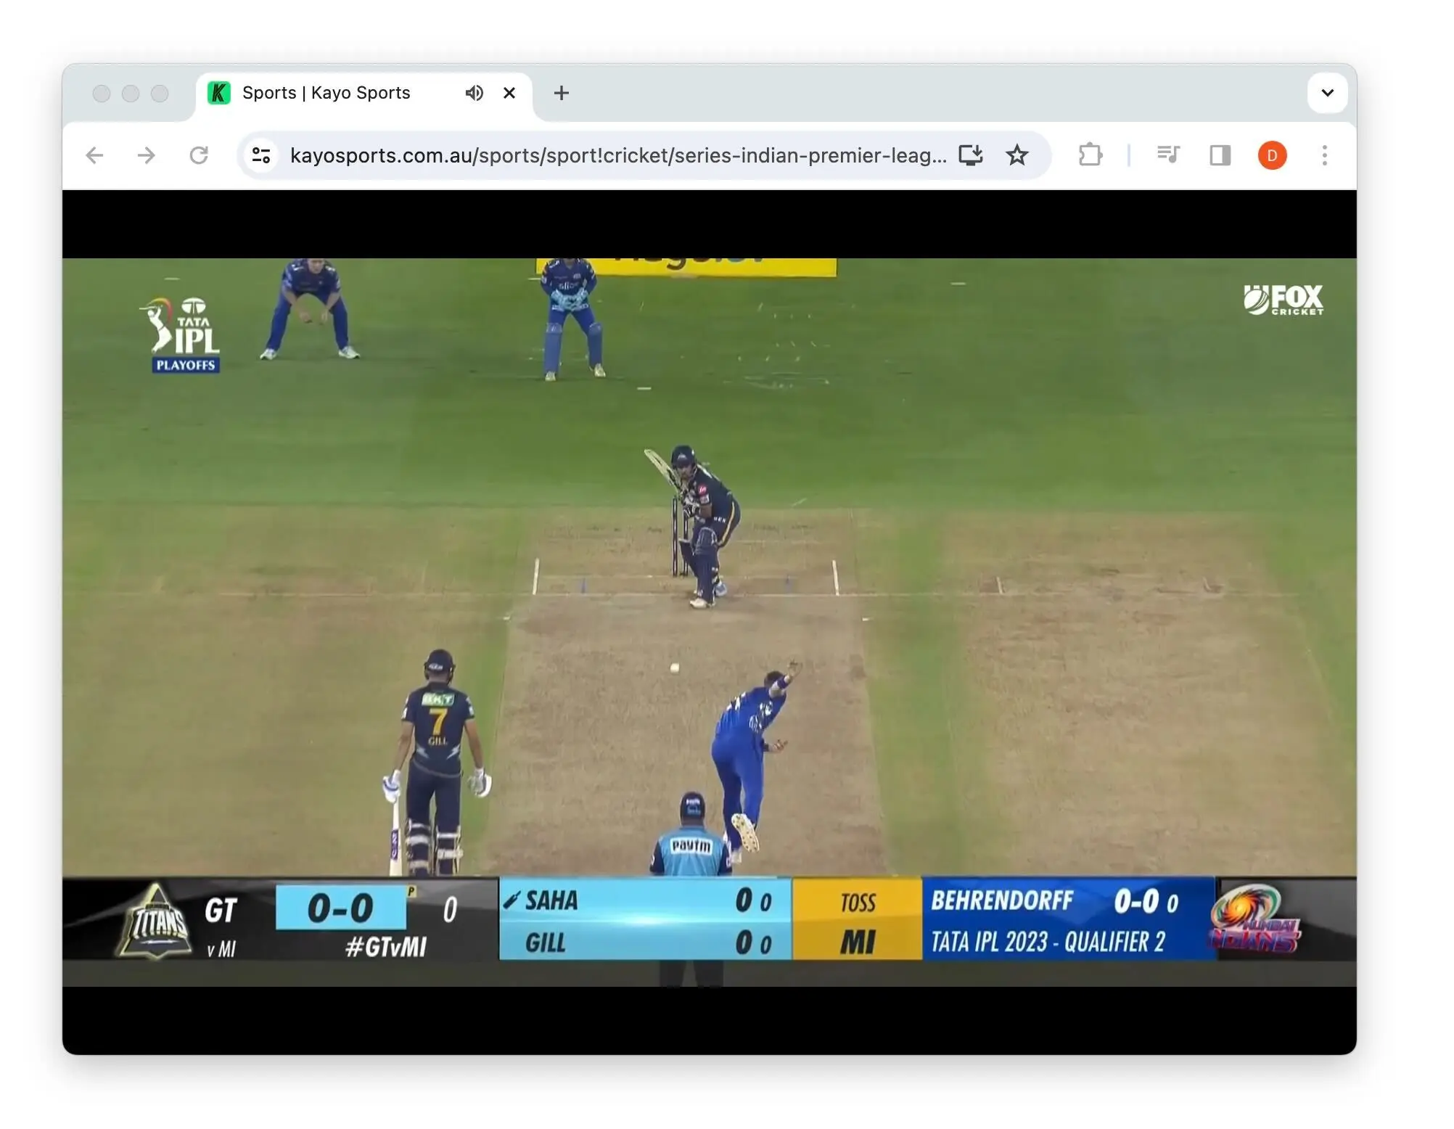Click the Gujarat Titans team logo
The height and width of the screenshot is (1129, 1454).
[x=156, y=921]
